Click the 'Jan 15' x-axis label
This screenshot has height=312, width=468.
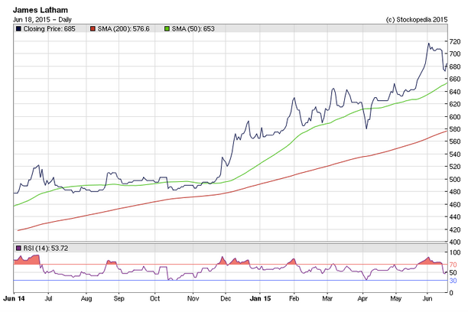point(260,298)
